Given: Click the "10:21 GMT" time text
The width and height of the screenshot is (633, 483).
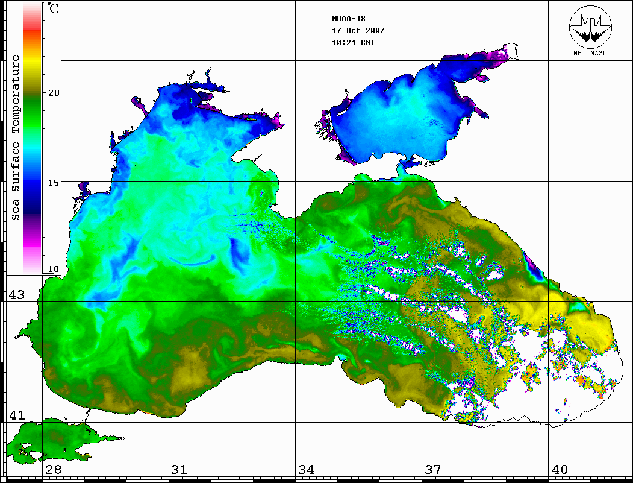Looking at the screenshot, I should [354, 43].
